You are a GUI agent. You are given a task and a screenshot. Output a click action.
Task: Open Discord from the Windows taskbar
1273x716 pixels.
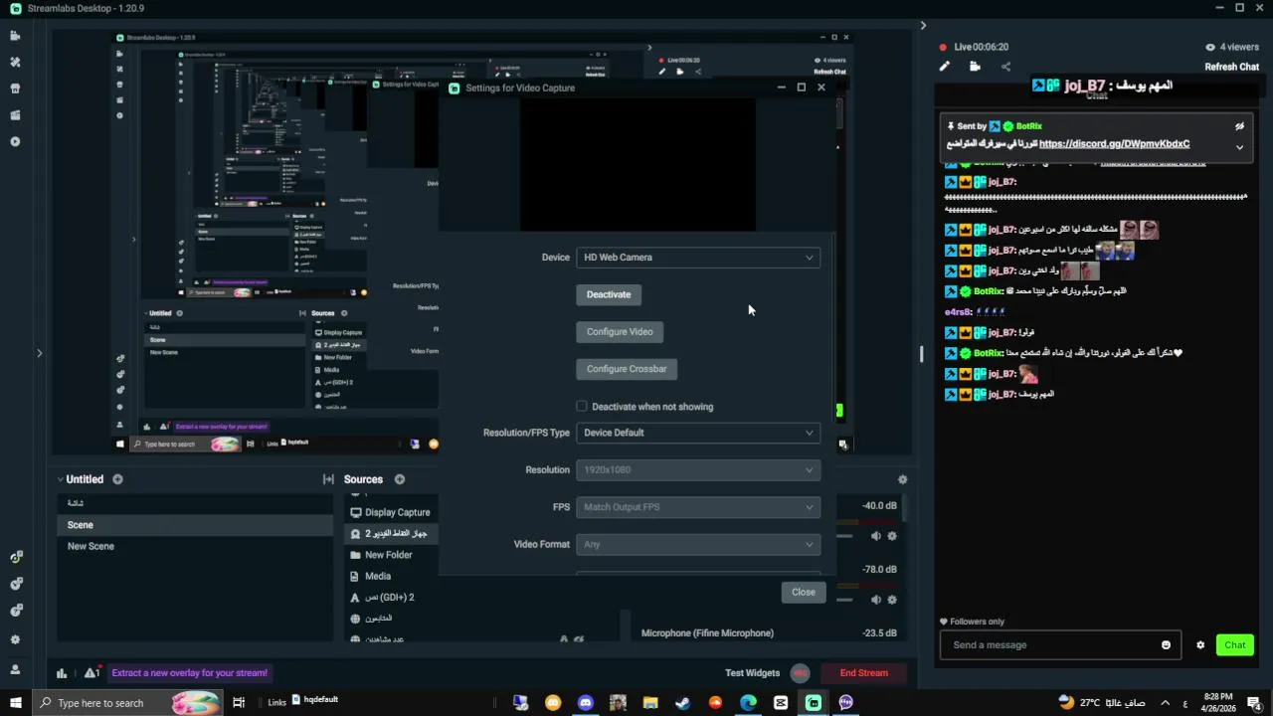(585, 703)
